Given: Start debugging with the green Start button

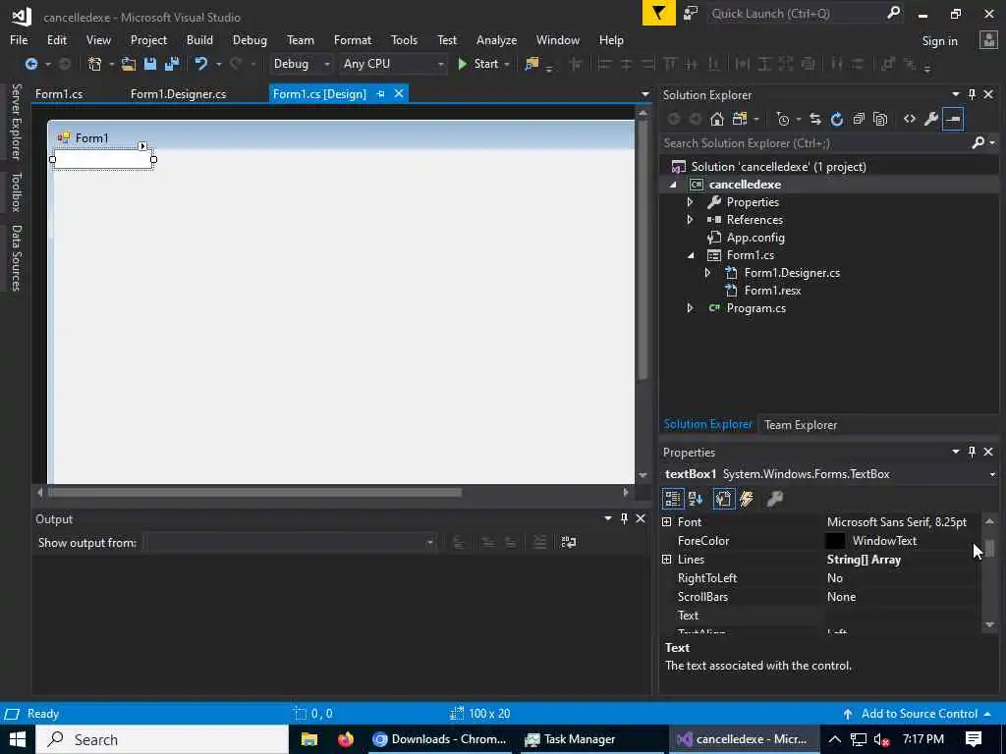Looking at the screenshot, I should tap(478, 64).
